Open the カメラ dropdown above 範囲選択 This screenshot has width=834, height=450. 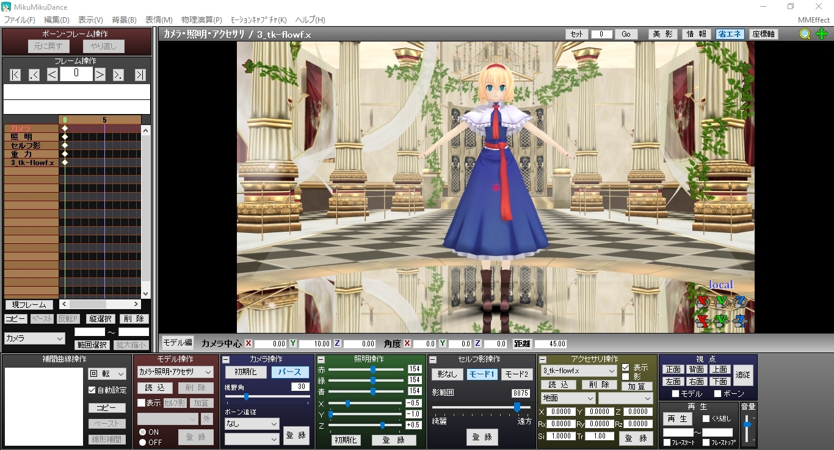[x=34, y=338]
